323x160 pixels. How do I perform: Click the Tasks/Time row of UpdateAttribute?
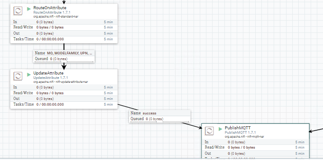(x=64, y=104)
